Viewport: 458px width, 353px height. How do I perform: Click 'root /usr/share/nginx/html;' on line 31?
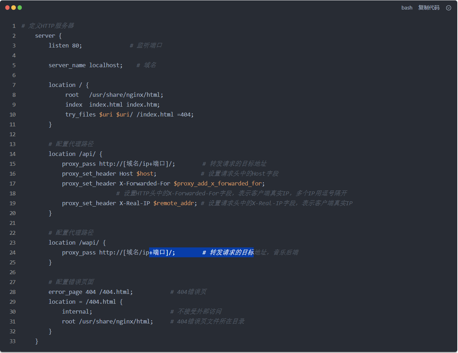[x=108, y=321]
